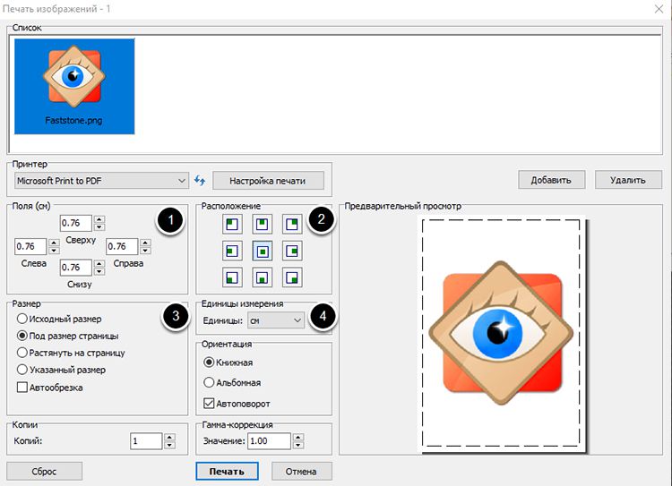Click the Сверху top margin field
The width and height of the screenshot is (672, 486).
pos(76,223)
